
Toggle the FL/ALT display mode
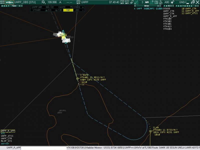pos(161,2)
